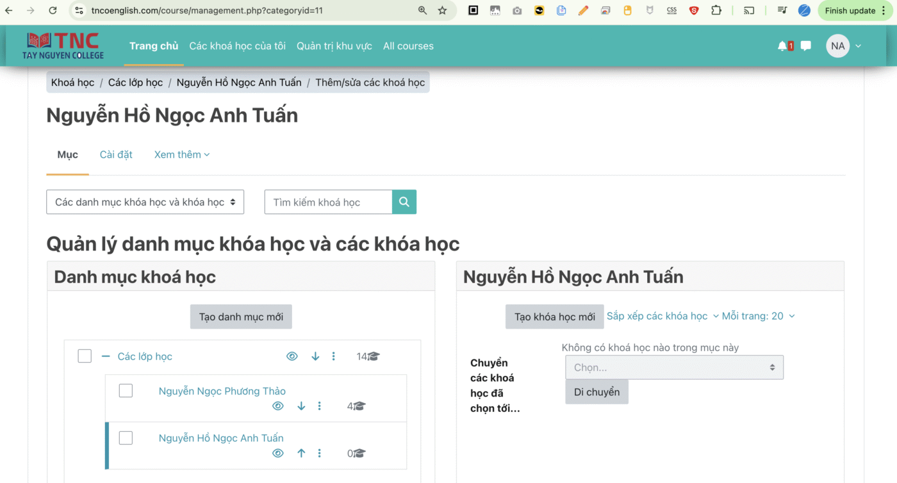The width and height of the screenshot is (897, 483).
Task: Open the notifications bell icon
Action: click(782, 46)
